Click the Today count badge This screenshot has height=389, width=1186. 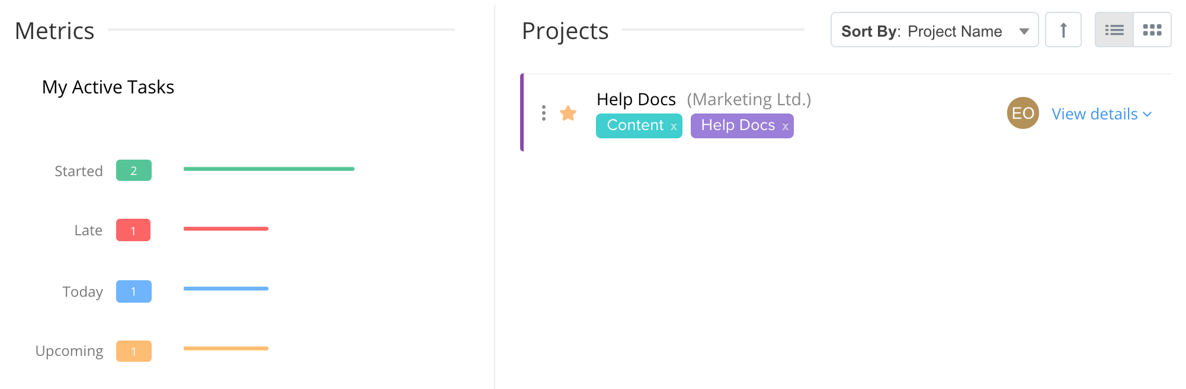tap(134, 291)
